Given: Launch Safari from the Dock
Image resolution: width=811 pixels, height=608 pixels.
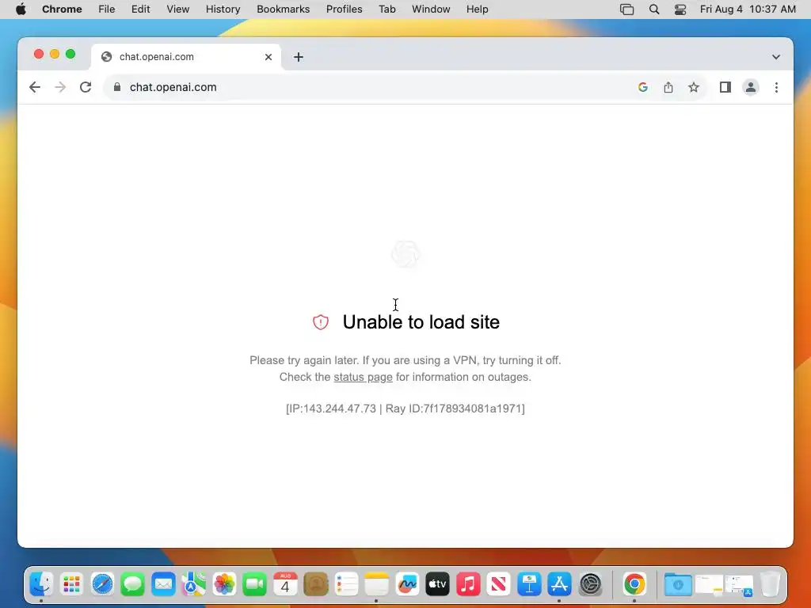Looking at the screenshot, I should [102, 584].
